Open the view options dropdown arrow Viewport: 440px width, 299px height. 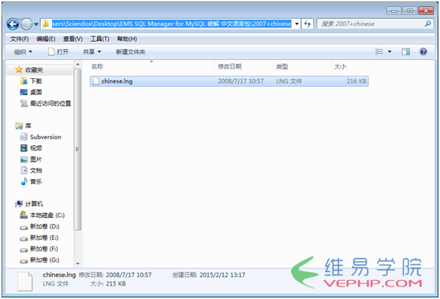390,51
